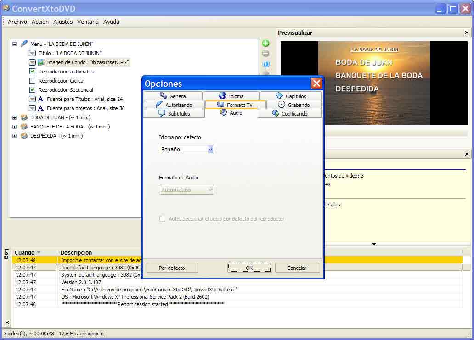Select the log row starting with 'ExeName'
The width and height of the screenshot is (474, 340).
coord(237,290)
